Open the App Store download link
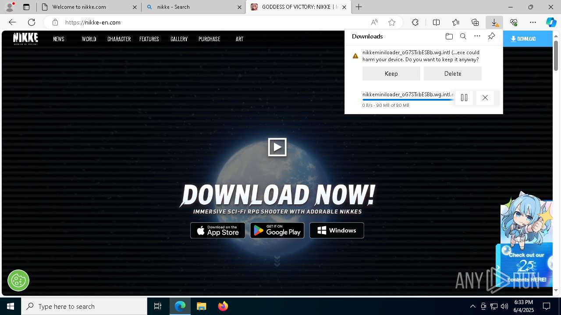The height and width of the screenshot is (315, 561). point(218,231)
